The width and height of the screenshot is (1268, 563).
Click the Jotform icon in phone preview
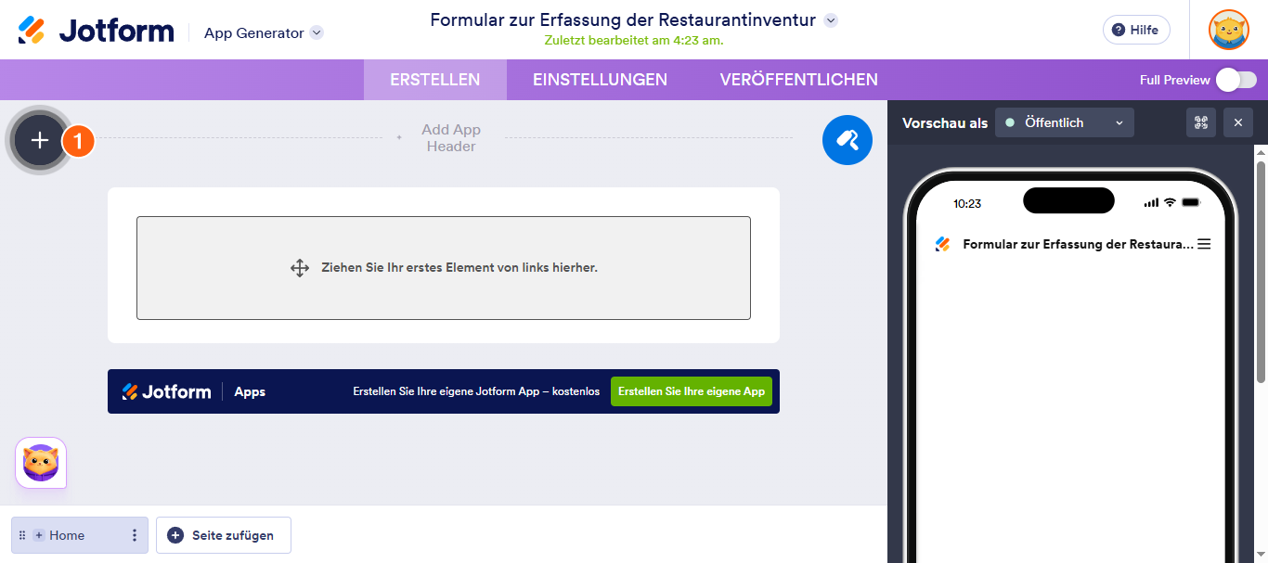point(943,244)
